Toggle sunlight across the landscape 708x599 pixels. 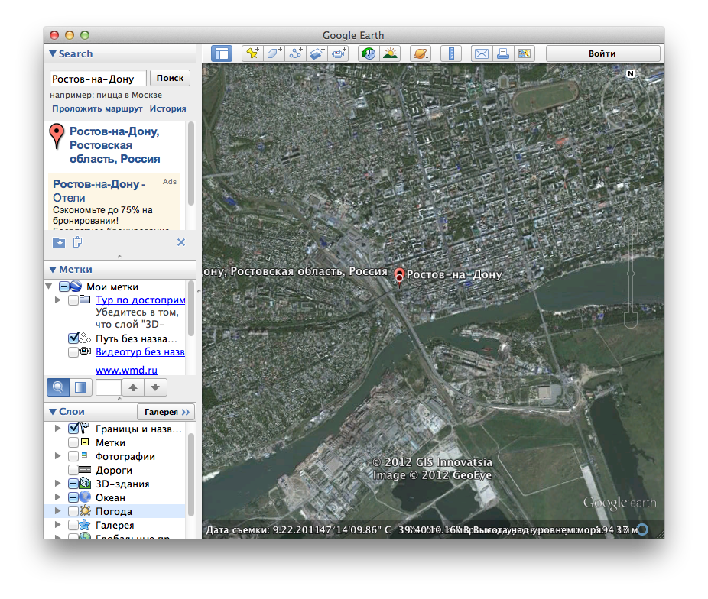coord(390,53)
